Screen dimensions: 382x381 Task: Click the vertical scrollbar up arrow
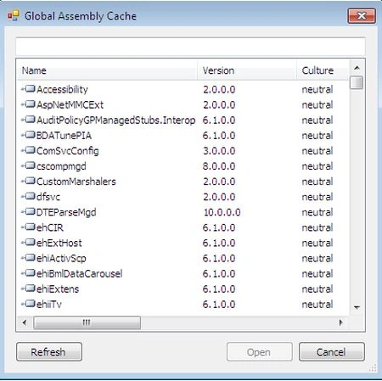(x=357, y=68)
